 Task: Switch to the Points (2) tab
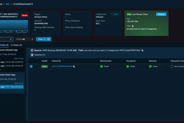pyautogui.click(x=4, y=45)
